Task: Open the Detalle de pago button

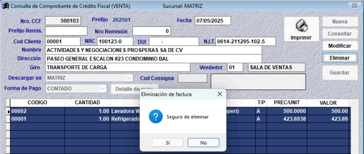Action: 135,89
